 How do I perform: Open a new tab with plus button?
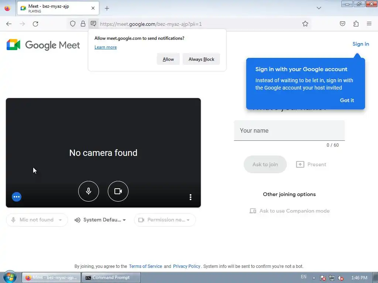click(107, 8)
